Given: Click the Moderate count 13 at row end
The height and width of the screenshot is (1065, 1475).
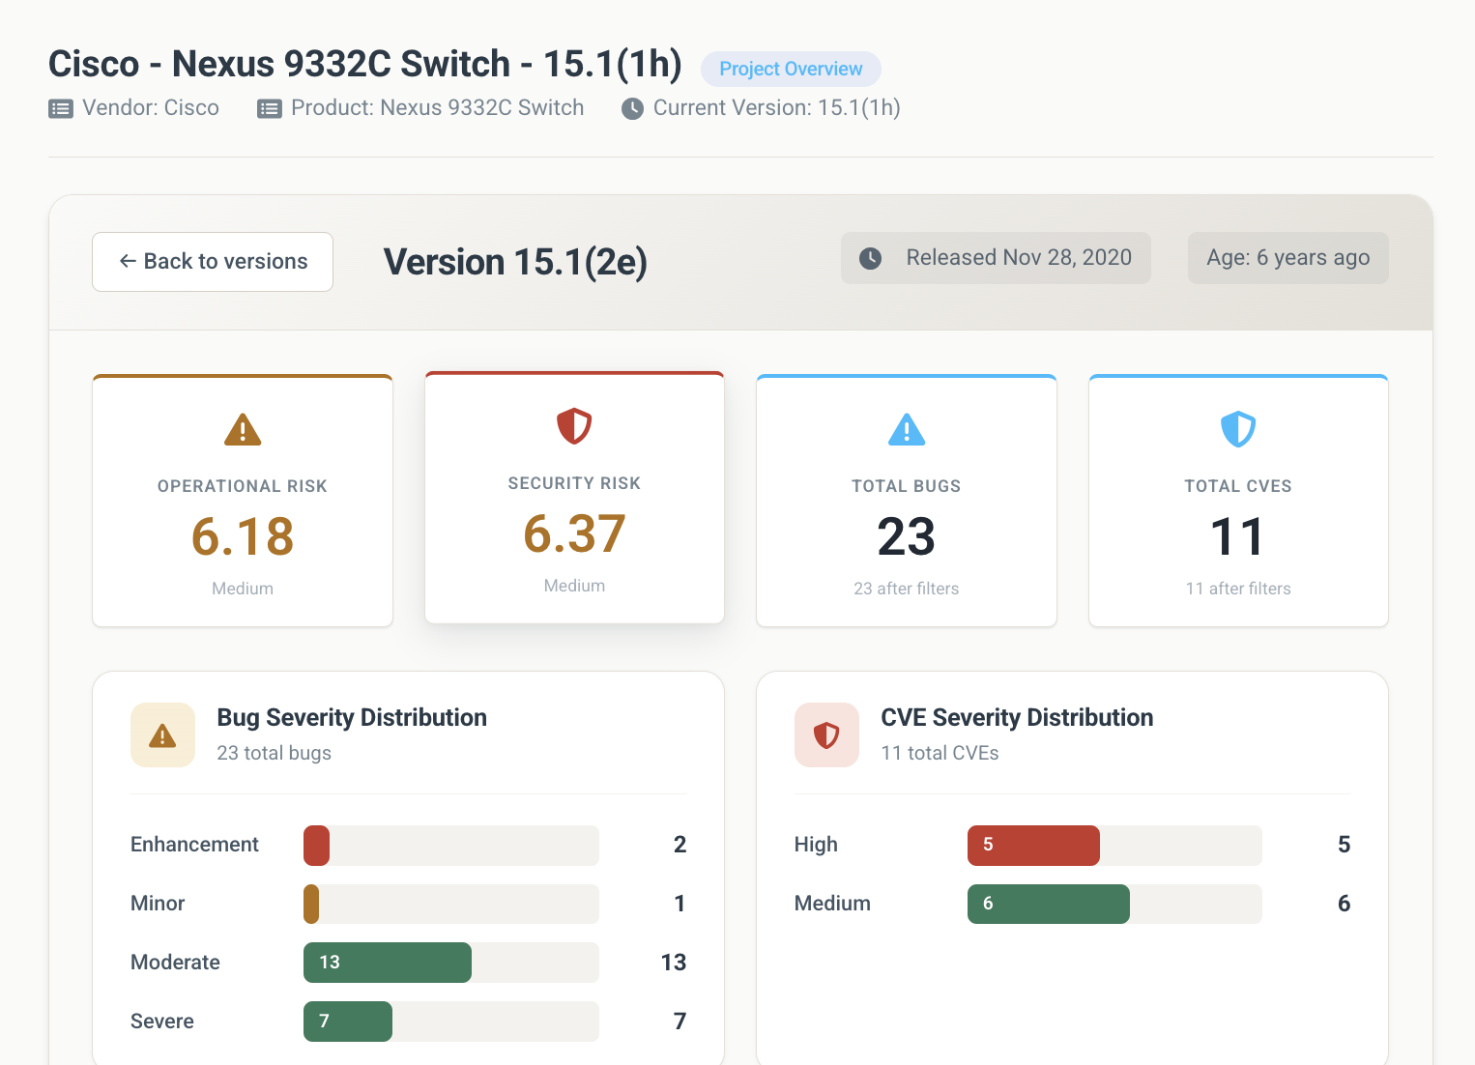Looking at the screenshot, I should [x=674, y=963].
